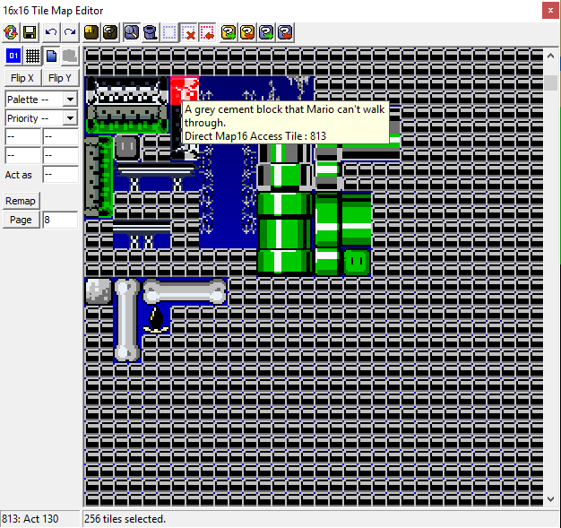Screen dimensions: 561x528
Task: Toggle the grid overlay button
Action: click(x=32, y=56)
